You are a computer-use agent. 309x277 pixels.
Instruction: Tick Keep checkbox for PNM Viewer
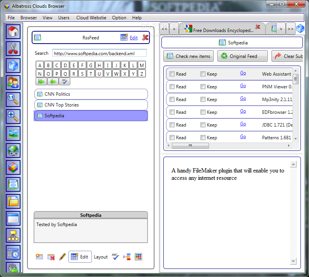click(203, 87)
